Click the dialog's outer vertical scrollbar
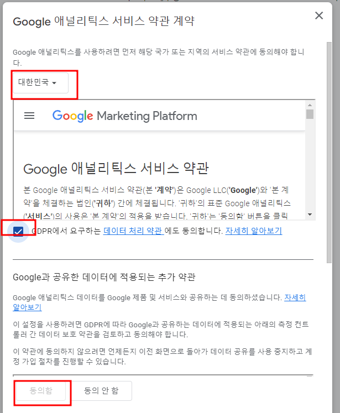This screenshot has height=413, width=340. pos(329,152)
